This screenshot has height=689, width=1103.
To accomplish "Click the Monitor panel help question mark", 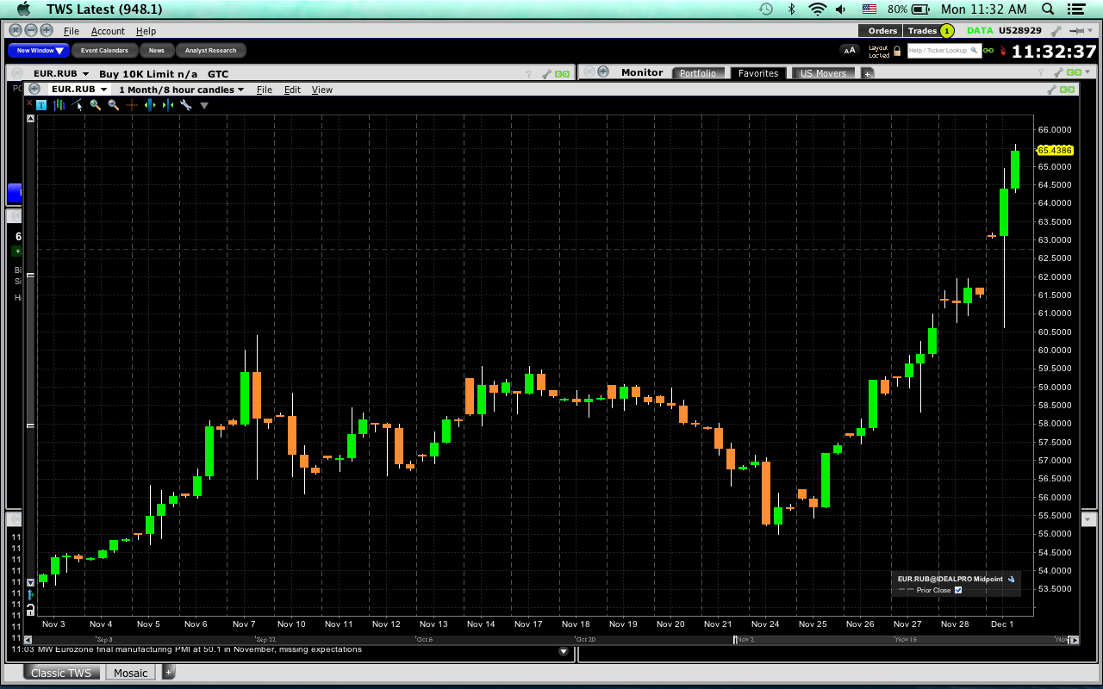I will pyautogui.click(x=1039, y=73).
